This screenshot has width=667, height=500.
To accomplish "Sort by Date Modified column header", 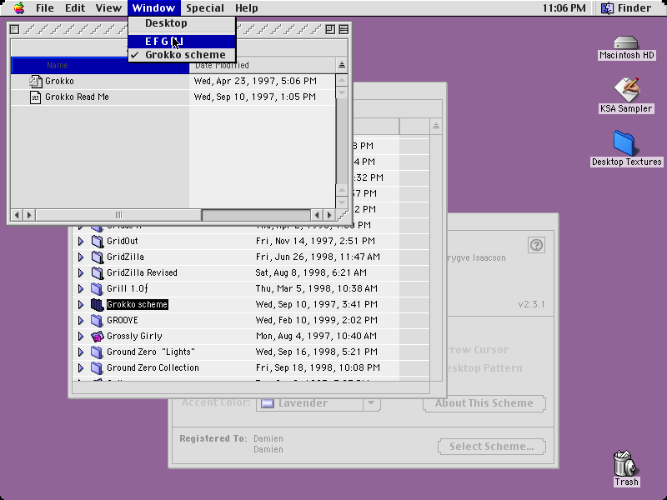I will pos(263,65).
